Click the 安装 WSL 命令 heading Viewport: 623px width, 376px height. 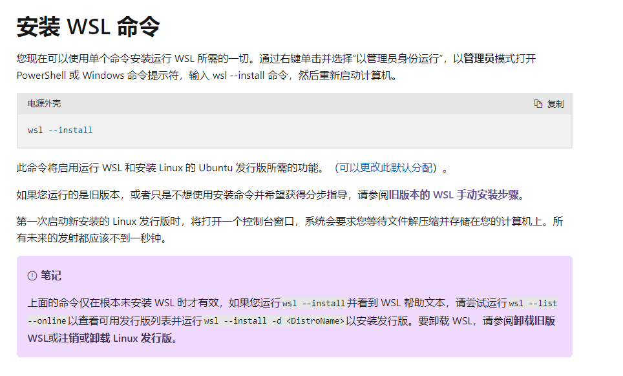point(88,27)
